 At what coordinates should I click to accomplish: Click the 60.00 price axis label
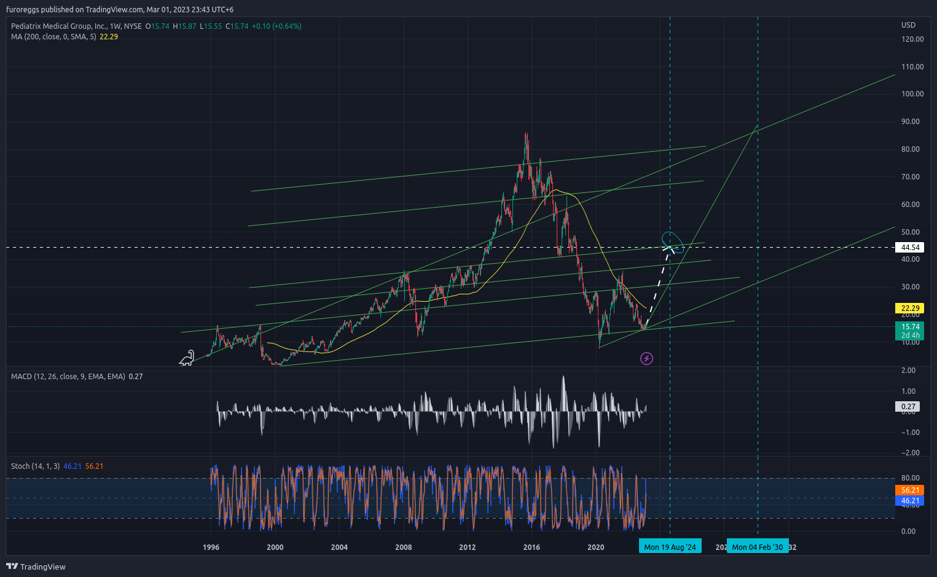coord(911,205)
